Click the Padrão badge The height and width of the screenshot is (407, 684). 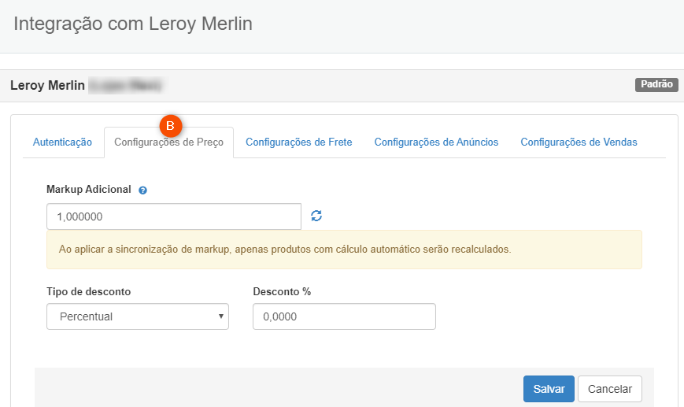(x=656, y=85)
